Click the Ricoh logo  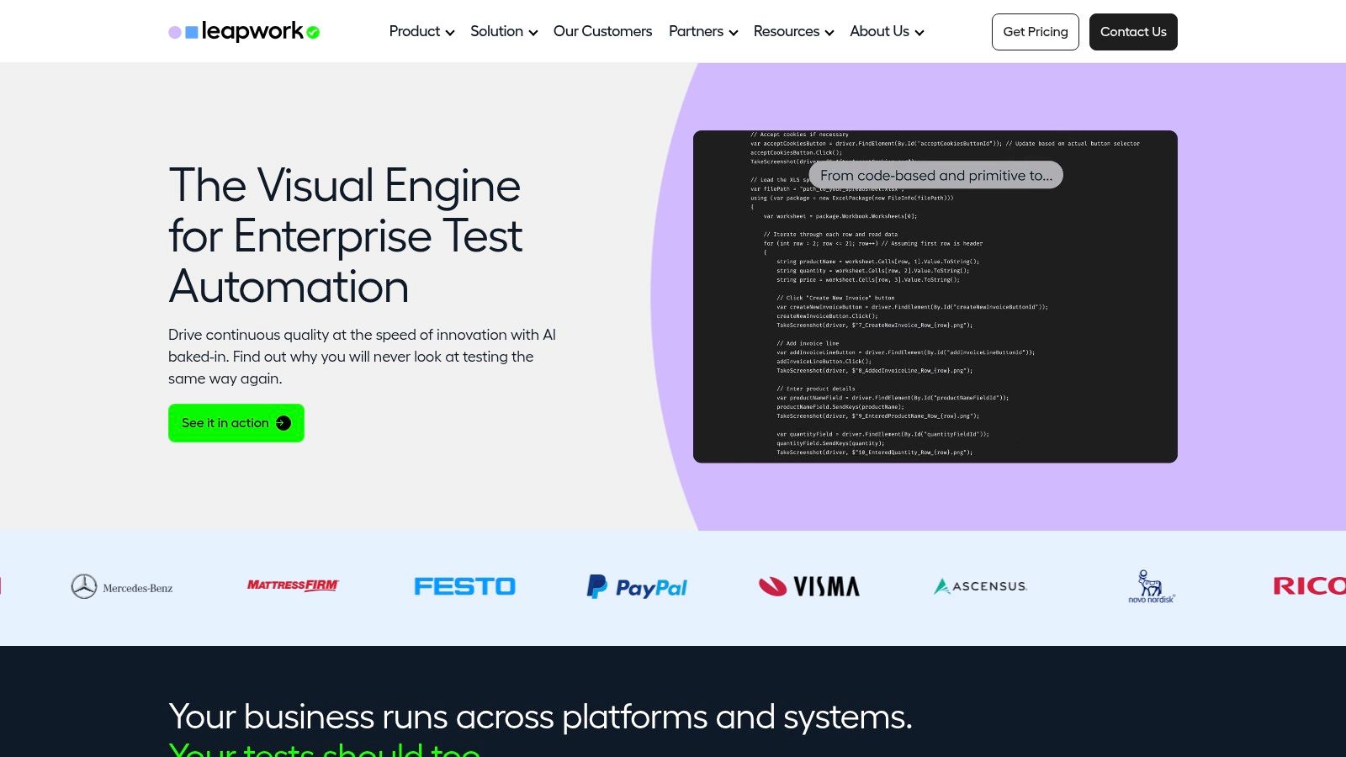pyautogui.click(x=1309, y=586)
